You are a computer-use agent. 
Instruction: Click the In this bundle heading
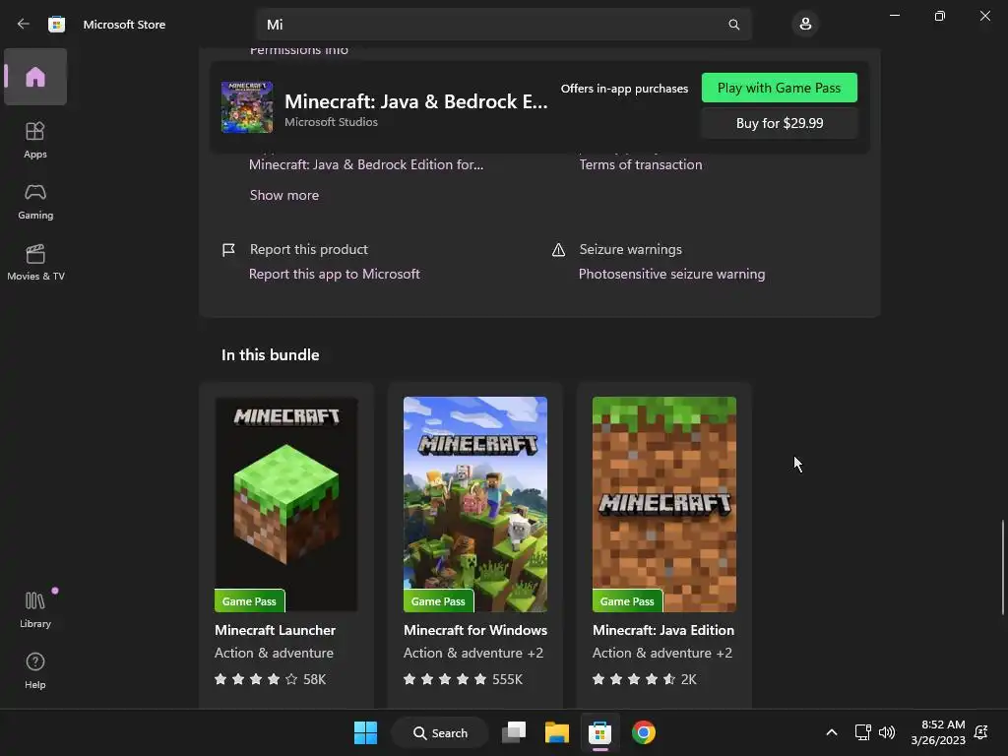(x=270, y=354)
